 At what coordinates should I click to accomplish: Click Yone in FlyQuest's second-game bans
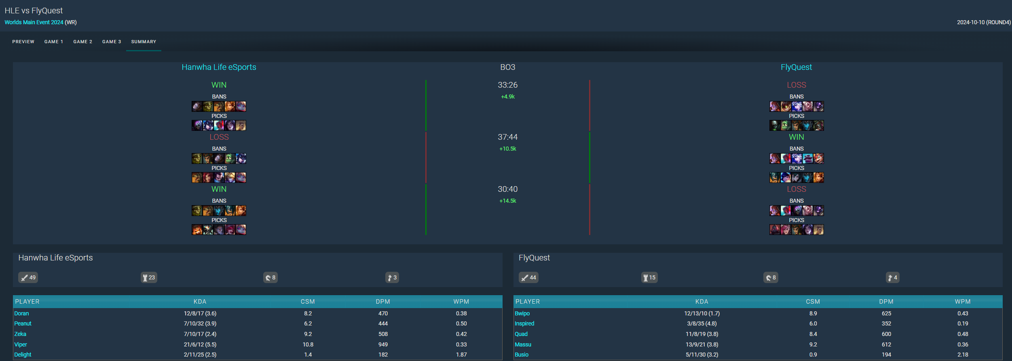click(x=786, y=158)
